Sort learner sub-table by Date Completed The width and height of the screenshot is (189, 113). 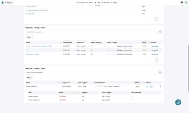160,93
